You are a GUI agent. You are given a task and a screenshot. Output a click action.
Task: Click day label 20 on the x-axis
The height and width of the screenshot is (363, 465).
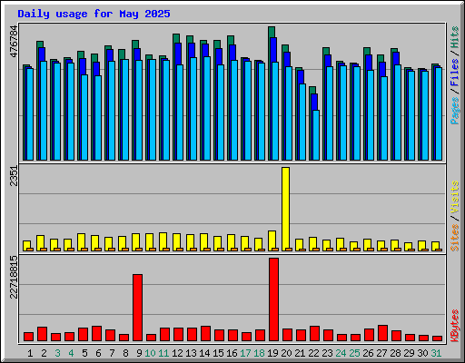click(286, 353)
